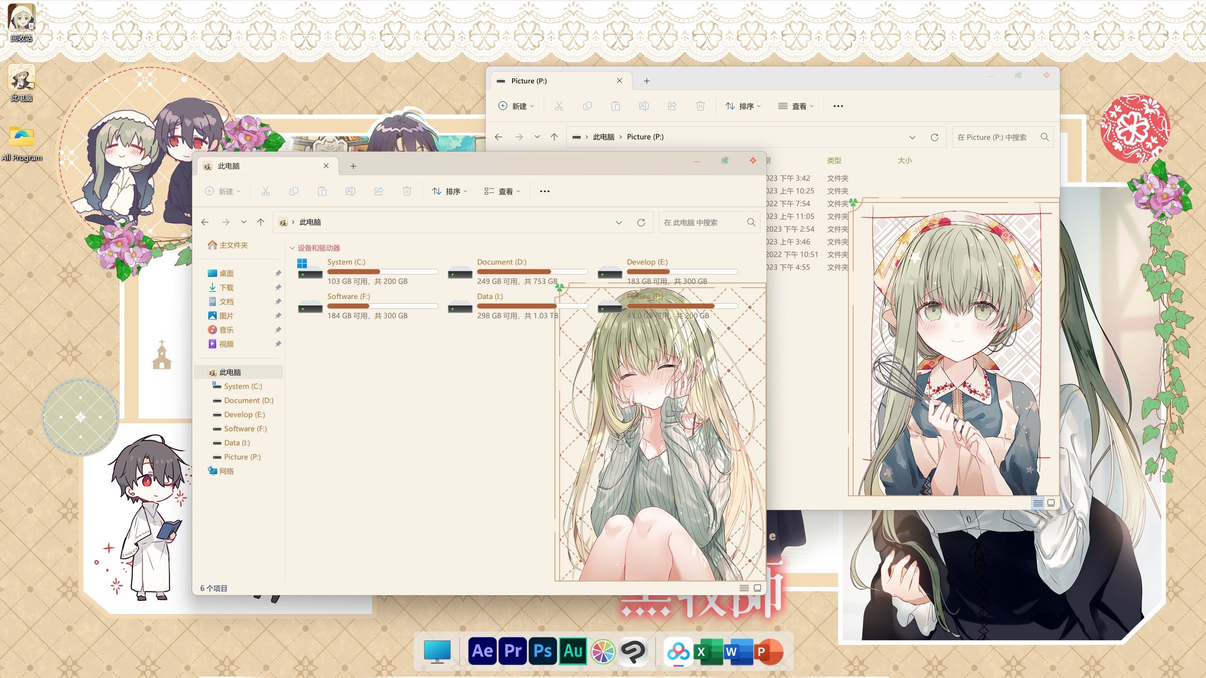Viewport: 1206px width, 678px height.
Task: Launch Premiere Pro from the dock
Action: coord(513,651)
